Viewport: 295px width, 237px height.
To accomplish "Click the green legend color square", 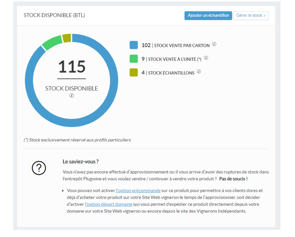I will tap(134, 59).
